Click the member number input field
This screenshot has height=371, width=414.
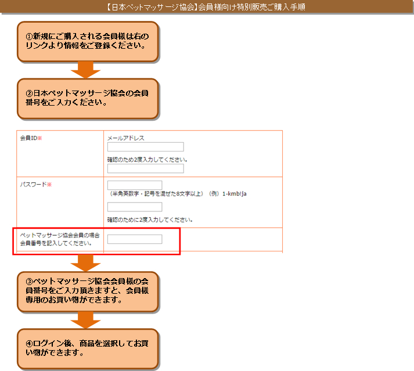click(x=135, y=239)
